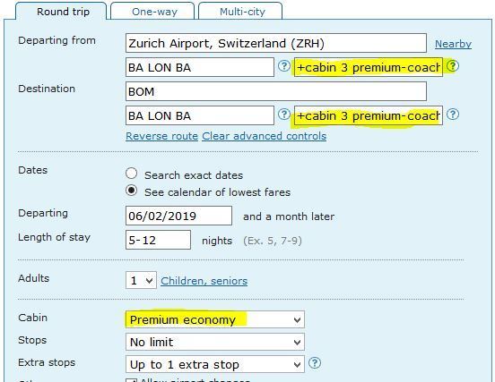Viewport: 495px width, 382px height.
Task: Select See calendar of lowest fares option
Action: click(131, 191)
